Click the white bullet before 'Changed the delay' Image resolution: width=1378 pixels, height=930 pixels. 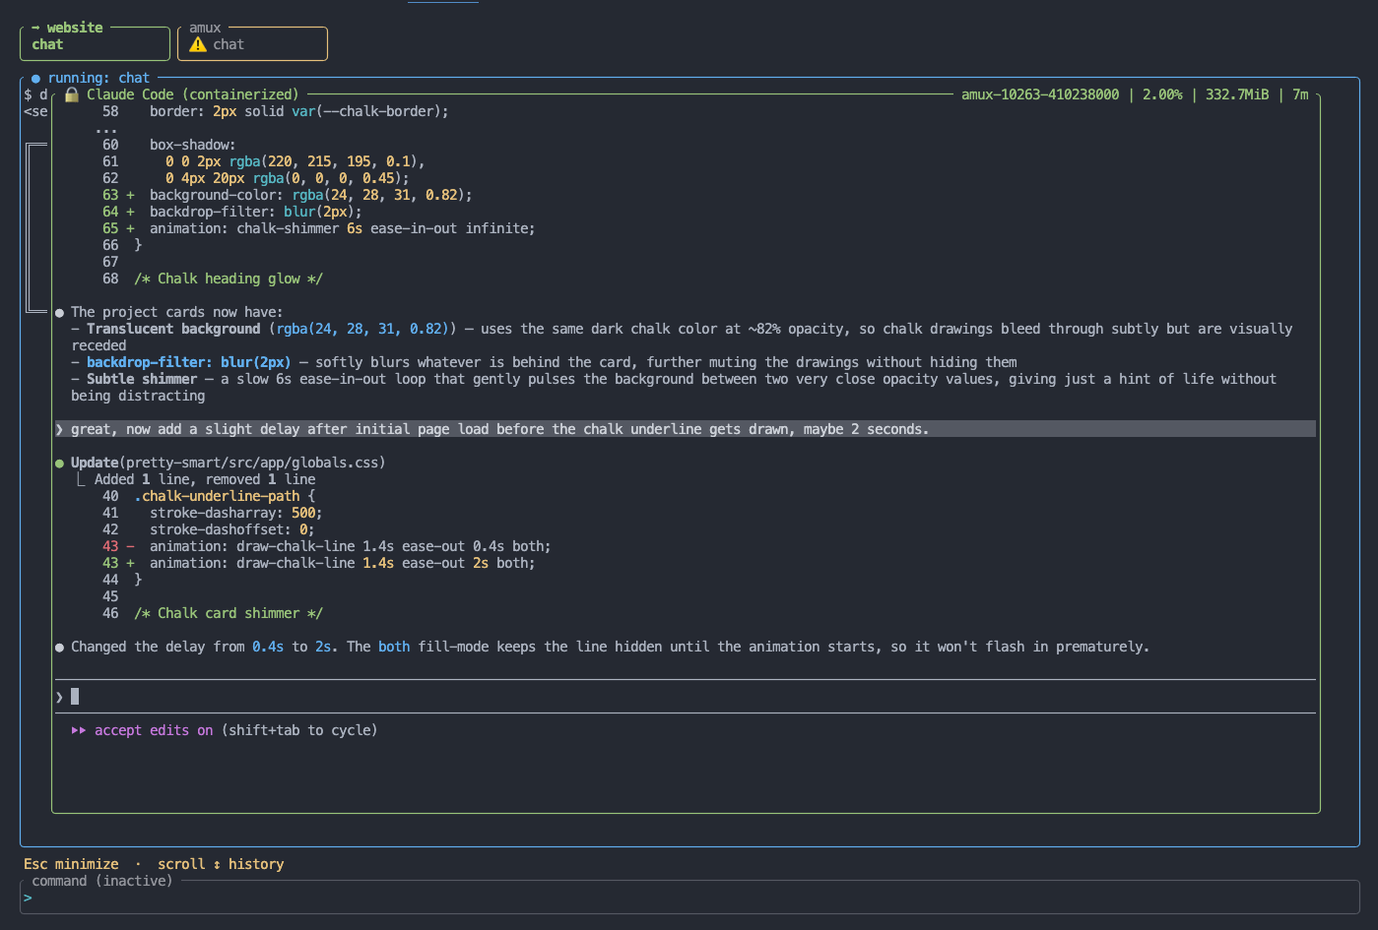point(59,647)
